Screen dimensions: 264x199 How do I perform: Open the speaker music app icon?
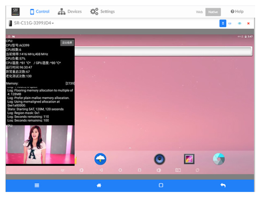pyautogui.click(x=159, y=159)
